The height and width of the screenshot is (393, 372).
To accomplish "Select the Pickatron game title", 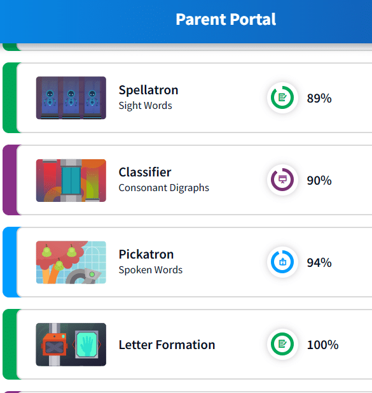I will (146, 254).
